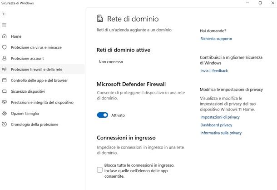This screenshot has height=190, width=277.
Task: Click the person icon for Protezione account
Action: [5, 58]
